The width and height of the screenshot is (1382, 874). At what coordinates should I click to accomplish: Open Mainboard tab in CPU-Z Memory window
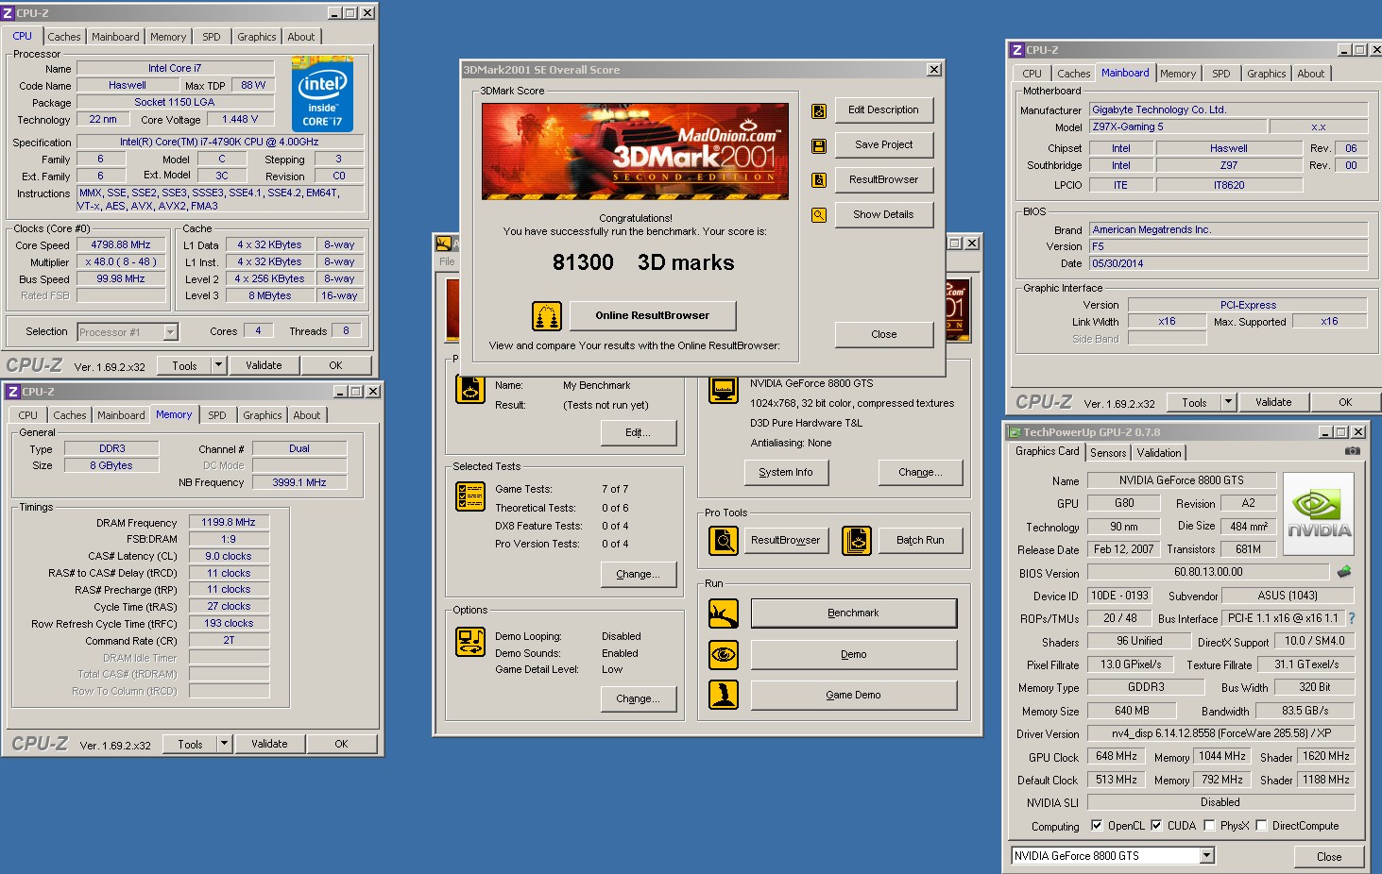pyautogui.click(x=121, y=415)
